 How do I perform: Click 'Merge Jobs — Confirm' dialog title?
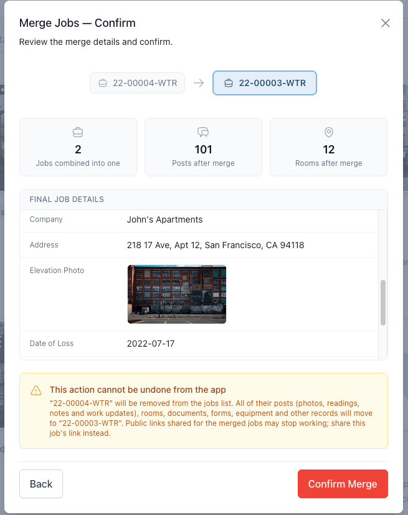tap(77, 23)
